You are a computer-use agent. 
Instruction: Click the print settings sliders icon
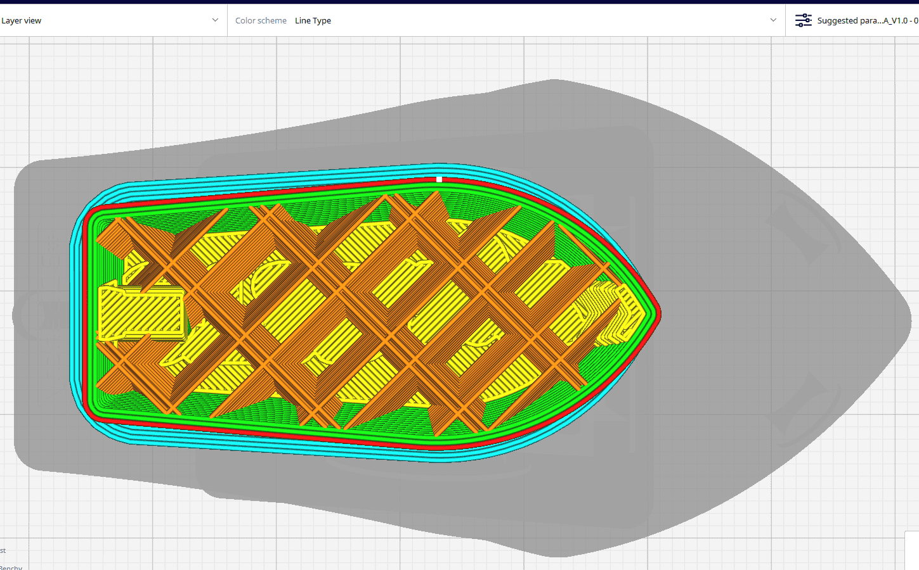coord(803,20)
